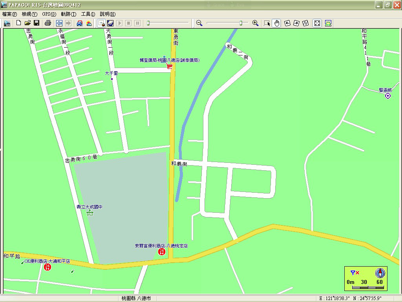Open the 工具(I) menu
Image resolution: width=402 pixels, height=302 pixels.
click(88, 14)
